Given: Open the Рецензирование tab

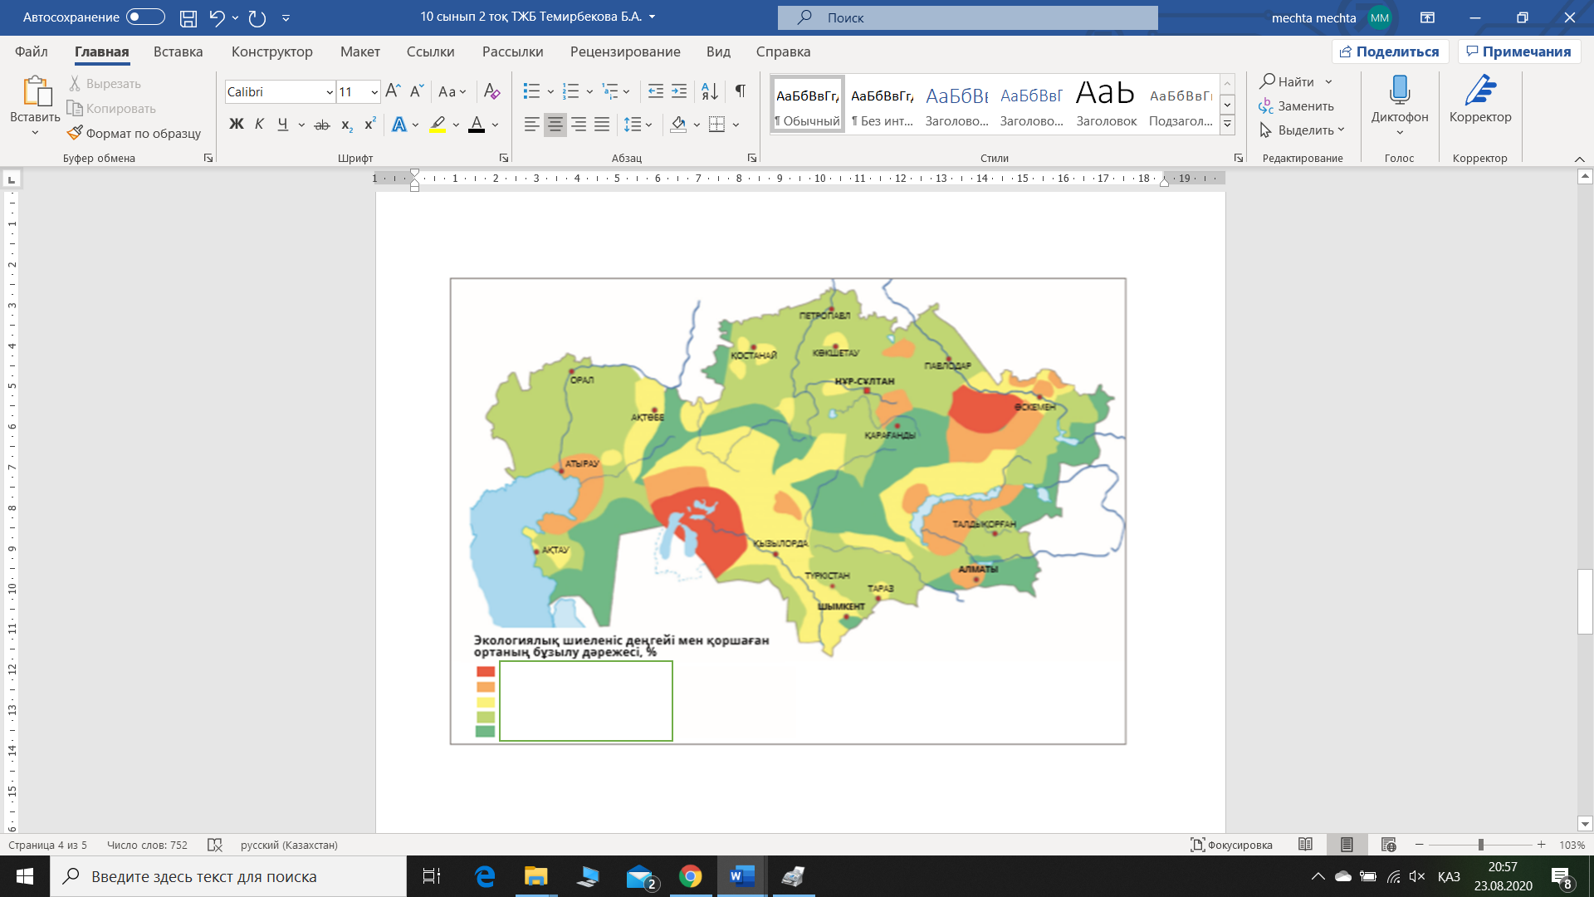Looking at the screenshot, I should [x=624, y=51].
